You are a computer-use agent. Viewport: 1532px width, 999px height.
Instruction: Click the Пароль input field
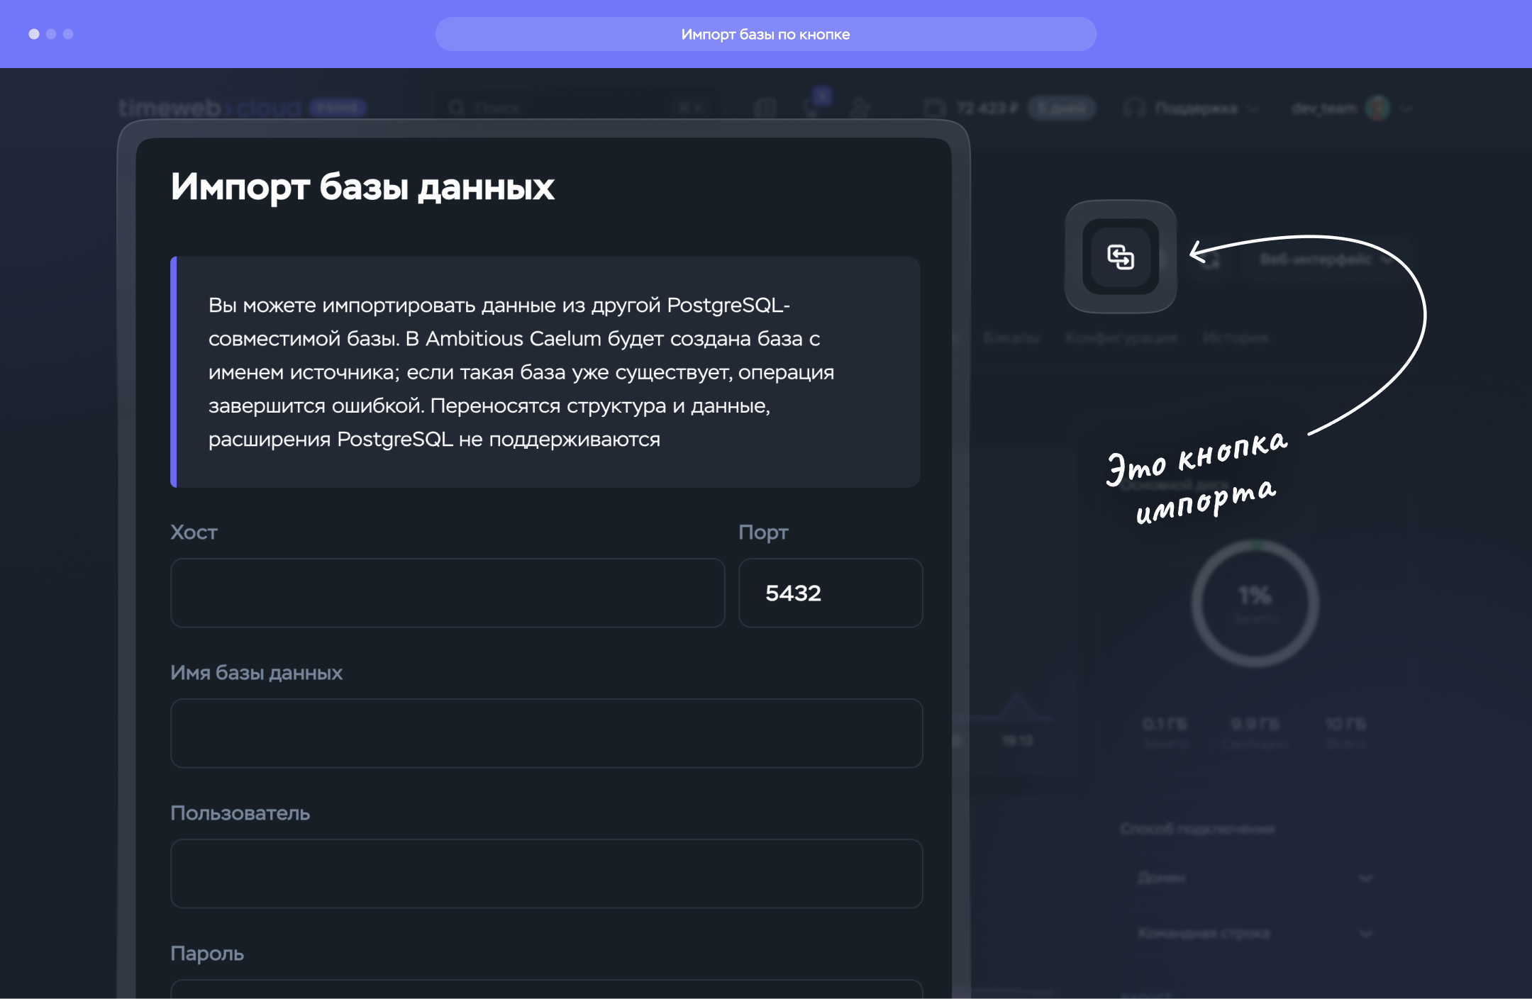tap(546, 989)
